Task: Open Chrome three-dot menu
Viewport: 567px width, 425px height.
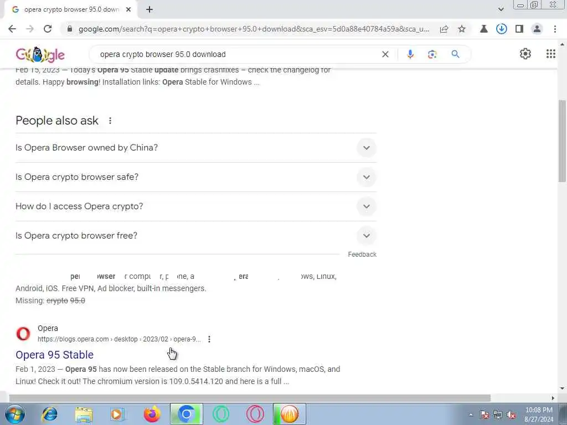Action: (x=555, y=29)
